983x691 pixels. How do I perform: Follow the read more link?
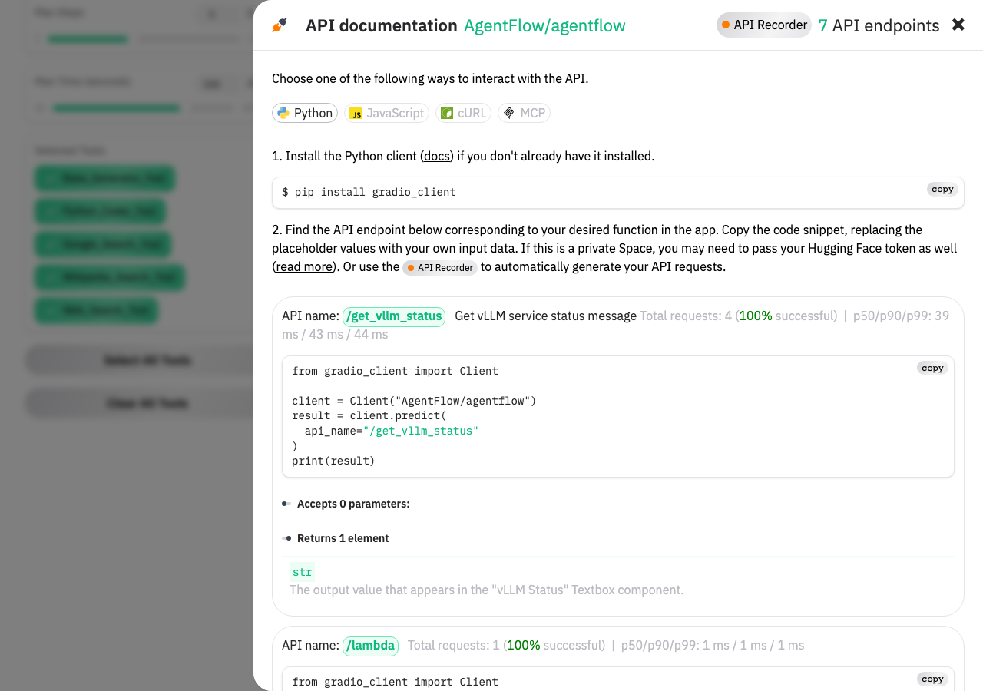[x=304, y=267]
